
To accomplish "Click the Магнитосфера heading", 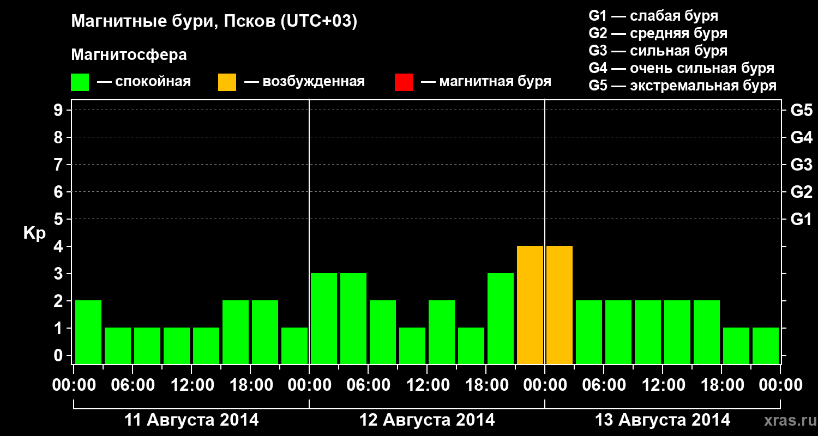I will (129, 55).
